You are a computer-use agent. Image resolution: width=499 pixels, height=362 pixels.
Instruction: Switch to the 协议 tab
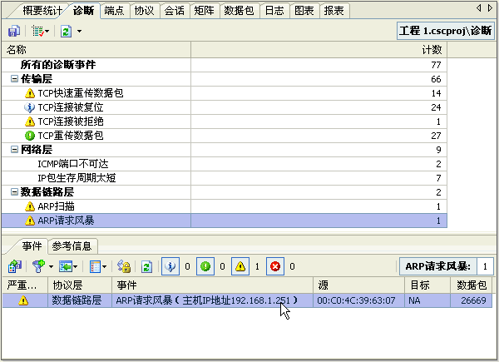(x=144, y=11)
